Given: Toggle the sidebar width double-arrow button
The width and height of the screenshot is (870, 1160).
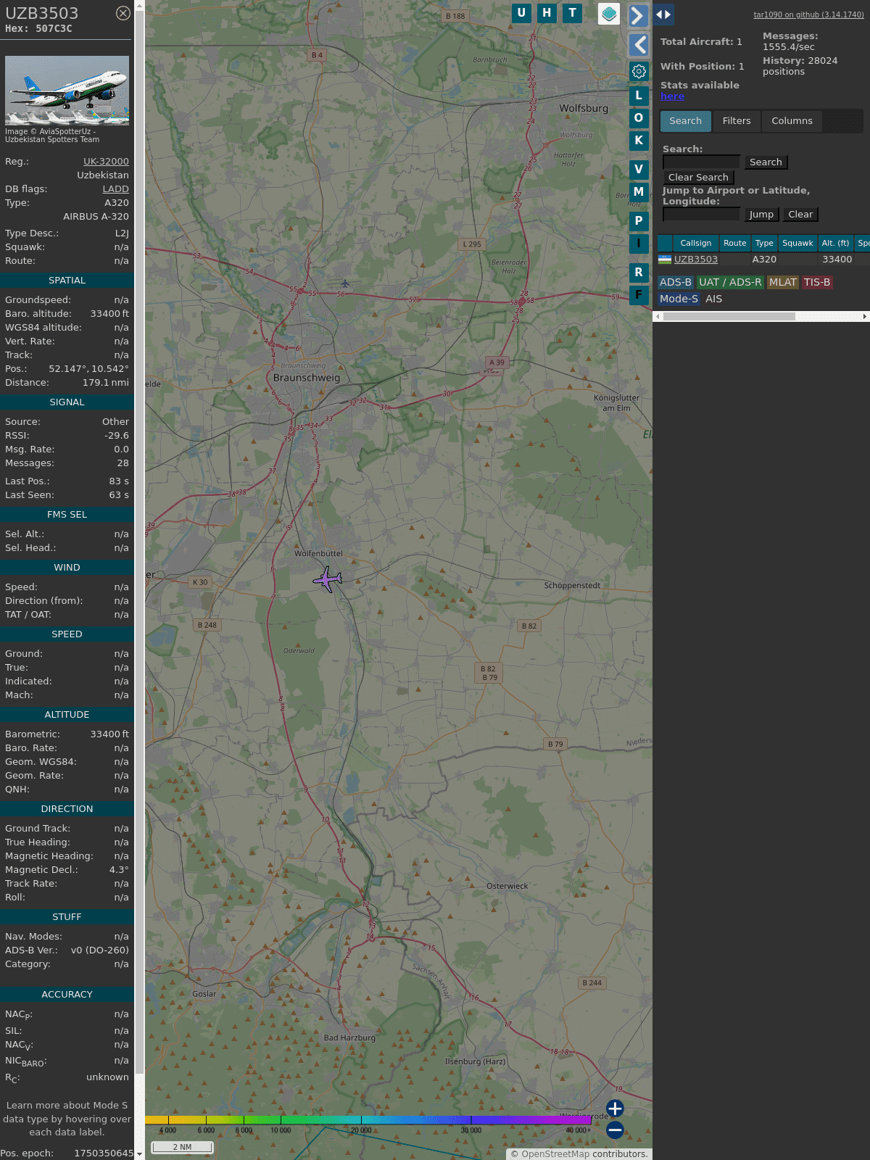Looking at the screenshot, I should [663, 14].
